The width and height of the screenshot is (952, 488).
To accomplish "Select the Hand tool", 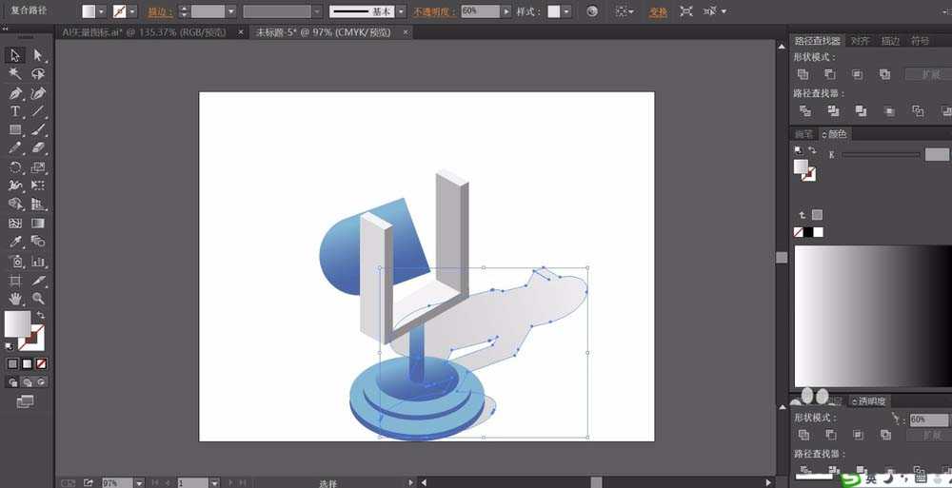I will [15, 299].
